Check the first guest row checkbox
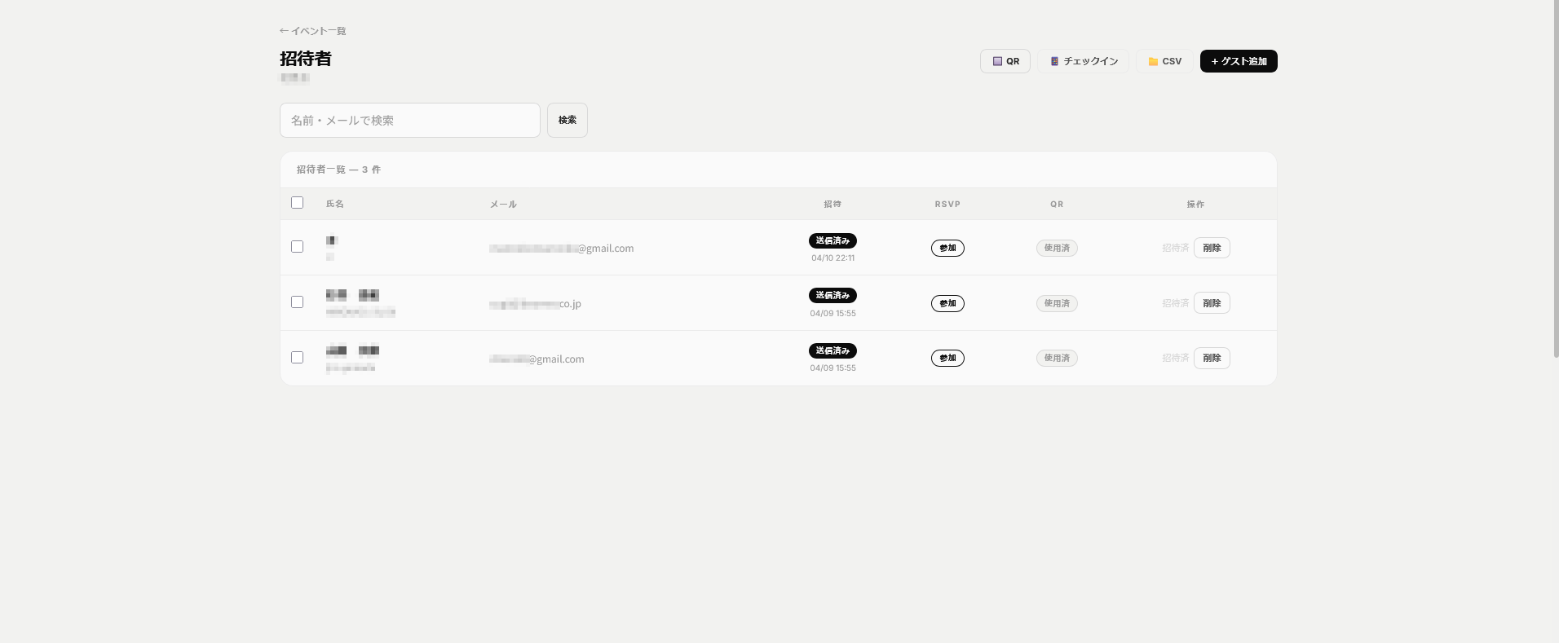This screenshot has width=1559, height=643. click(298, 247)
